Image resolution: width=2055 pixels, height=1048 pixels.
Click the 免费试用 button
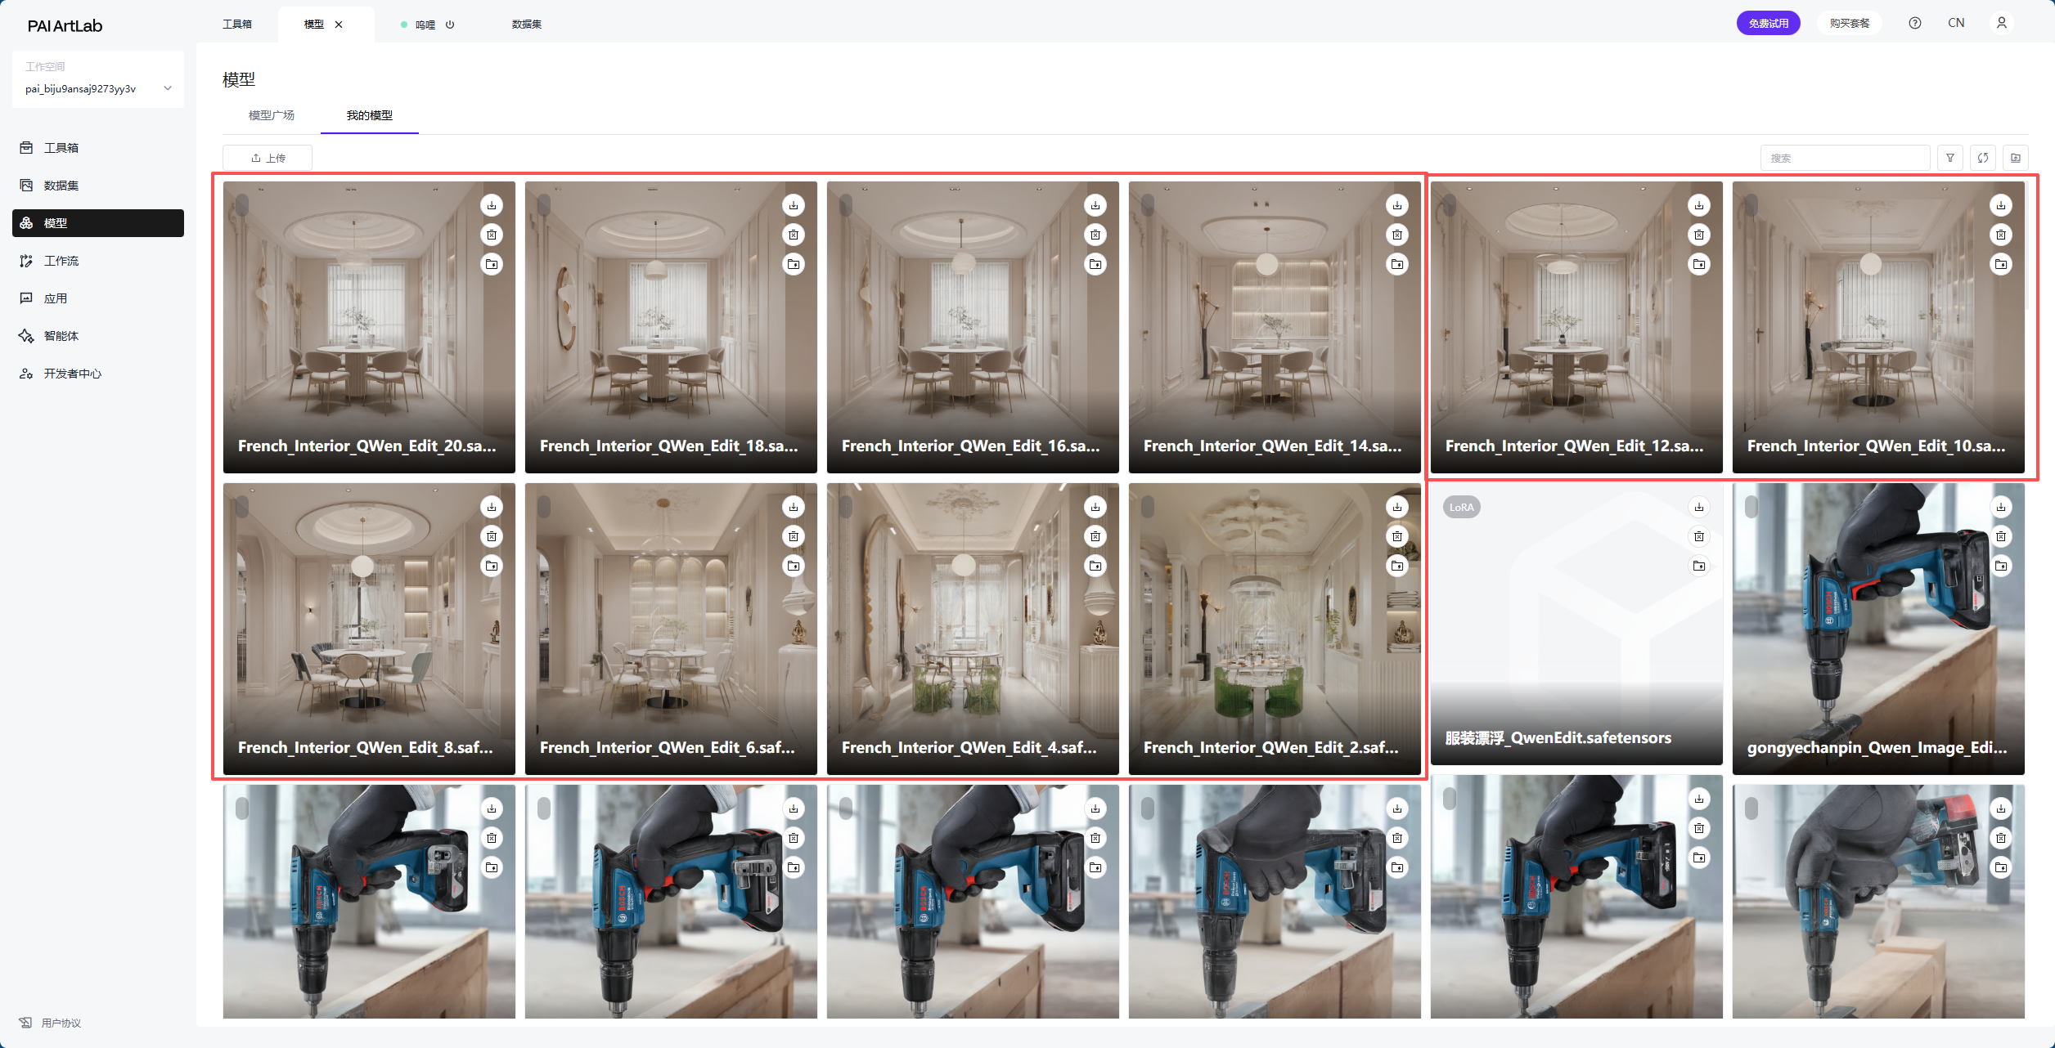point(1768,23)
